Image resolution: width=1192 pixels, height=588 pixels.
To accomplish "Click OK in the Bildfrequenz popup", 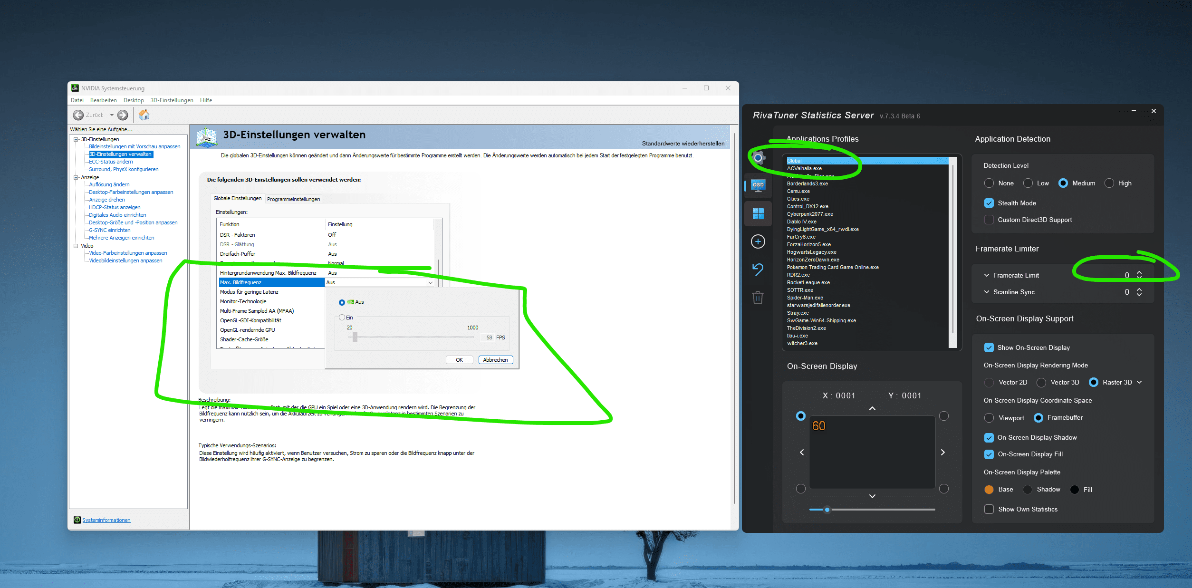I will click(459, 360).
